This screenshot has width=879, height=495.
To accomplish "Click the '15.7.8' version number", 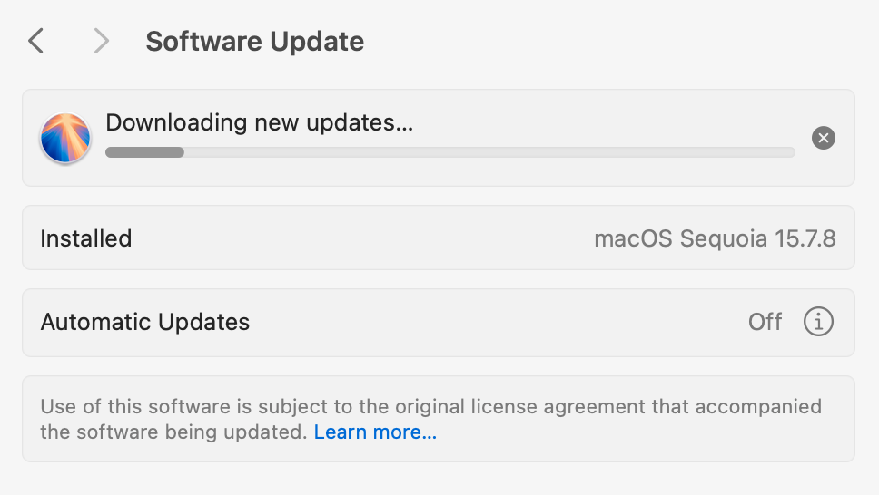I will 805,238.
